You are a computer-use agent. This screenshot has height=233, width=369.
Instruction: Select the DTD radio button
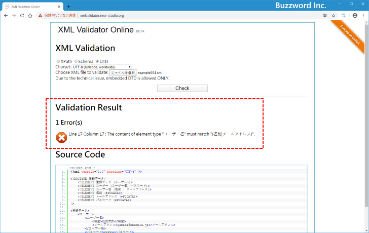pos(97,61)
